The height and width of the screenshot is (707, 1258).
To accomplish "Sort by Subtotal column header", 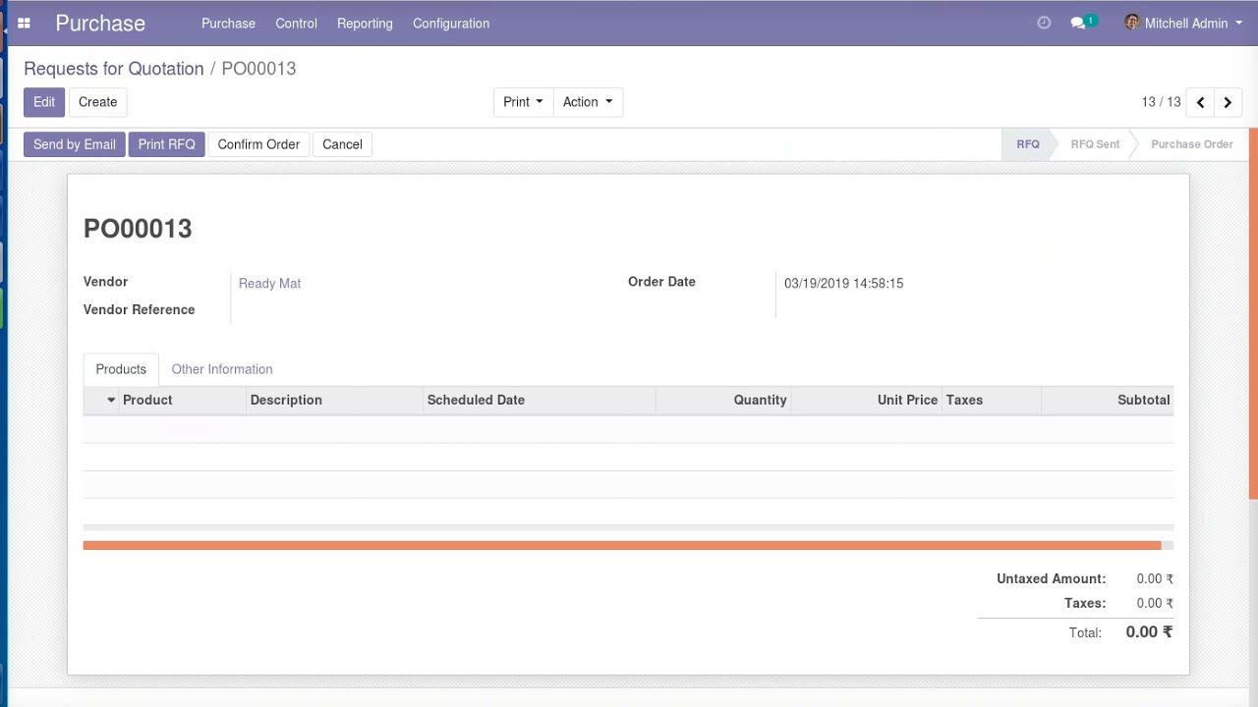I will (x=1107, y=400).
